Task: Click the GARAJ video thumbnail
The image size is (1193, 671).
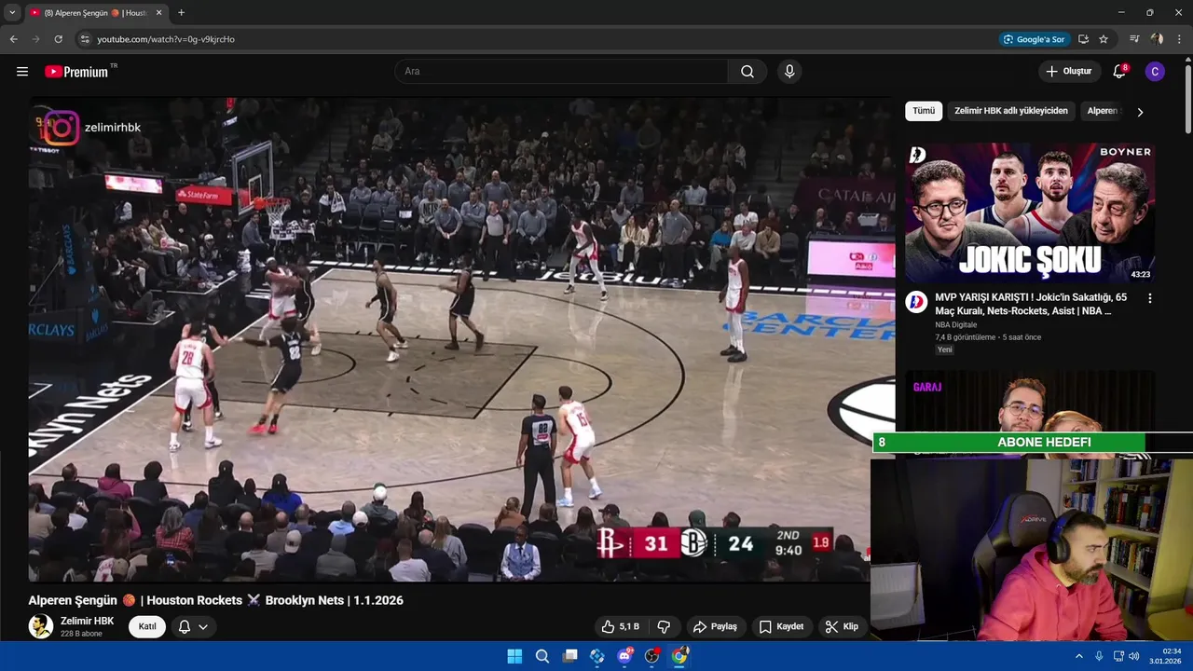Action: click(x=1030, y=400)
